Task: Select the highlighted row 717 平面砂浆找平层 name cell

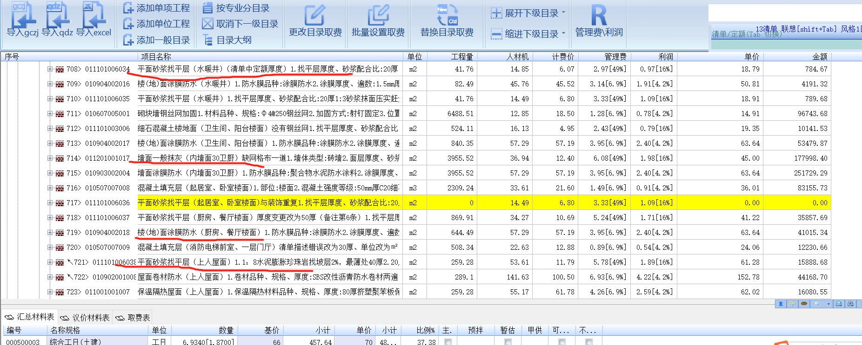Action: coord(270,203)
